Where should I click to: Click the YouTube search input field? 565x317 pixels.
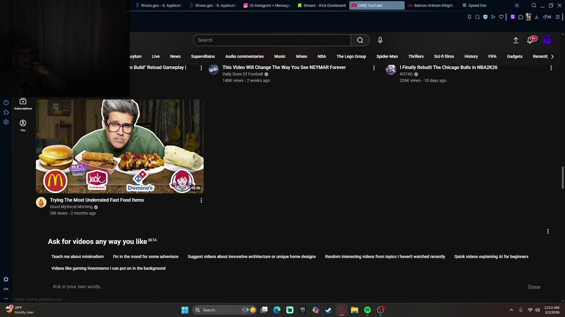(x=272, y=40)
